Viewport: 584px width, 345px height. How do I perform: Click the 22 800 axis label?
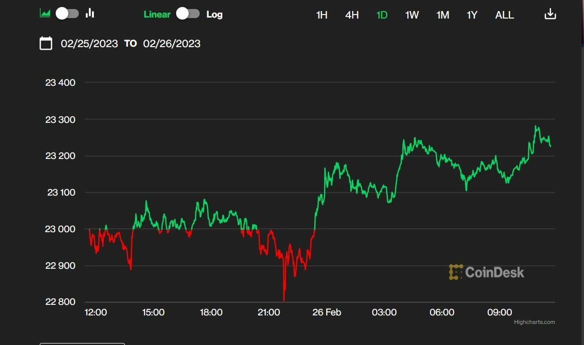(x=60, y=301)
